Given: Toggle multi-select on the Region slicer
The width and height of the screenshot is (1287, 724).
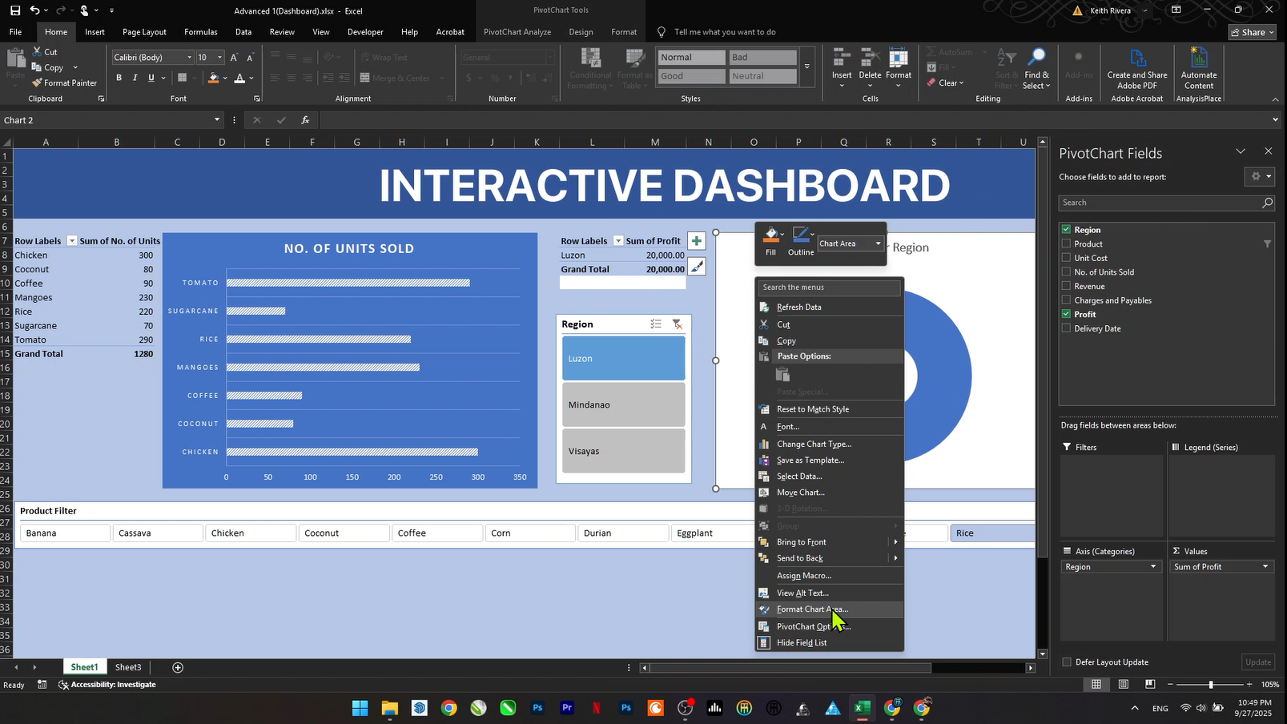Looking at the screenshot, I should [x=656, y=324].
